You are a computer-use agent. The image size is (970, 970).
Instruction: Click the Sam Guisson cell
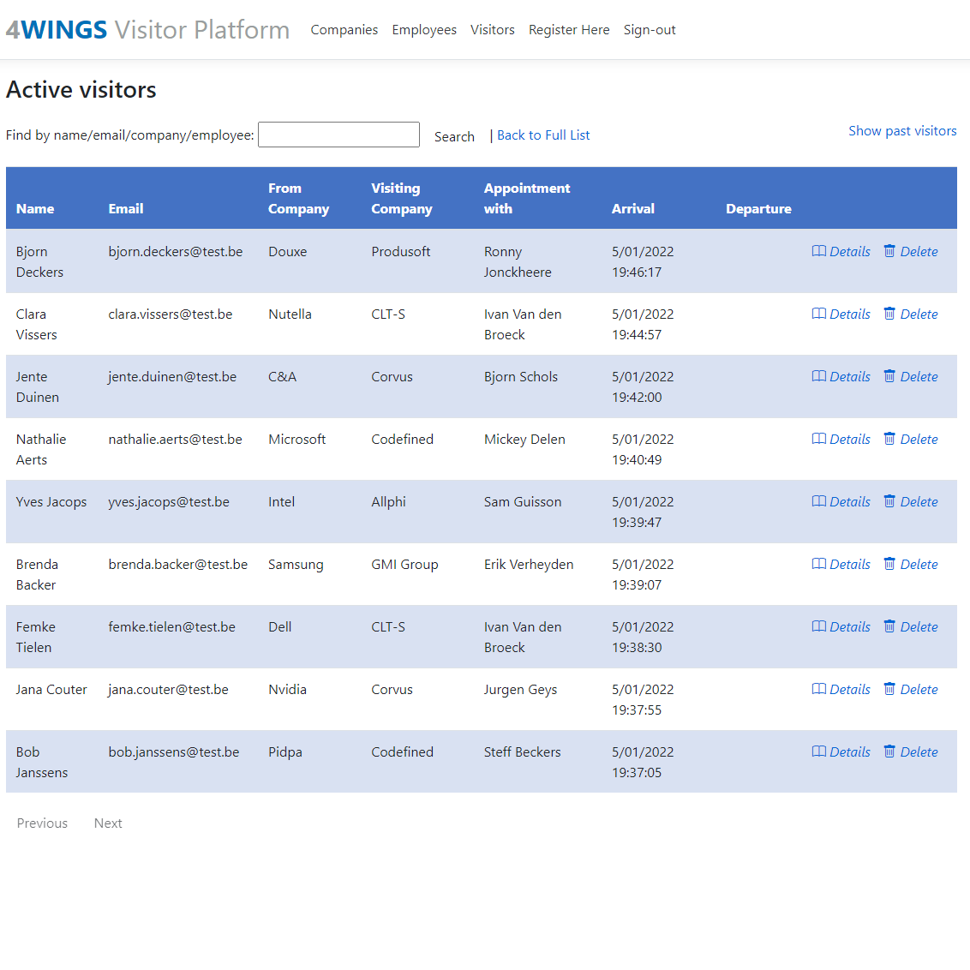pyautogui.click(x=522, y=501)
